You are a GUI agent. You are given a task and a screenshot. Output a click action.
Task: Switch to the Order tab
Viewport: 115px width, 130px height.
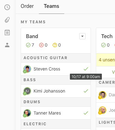point(27,6)
